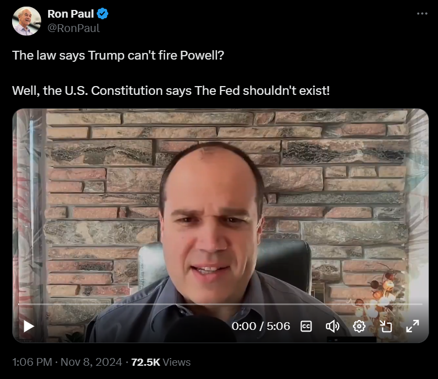Click the text about the U.S. Constitution
Image resolution: width=438 pixels, height=379 pixels.
(171, 90)
